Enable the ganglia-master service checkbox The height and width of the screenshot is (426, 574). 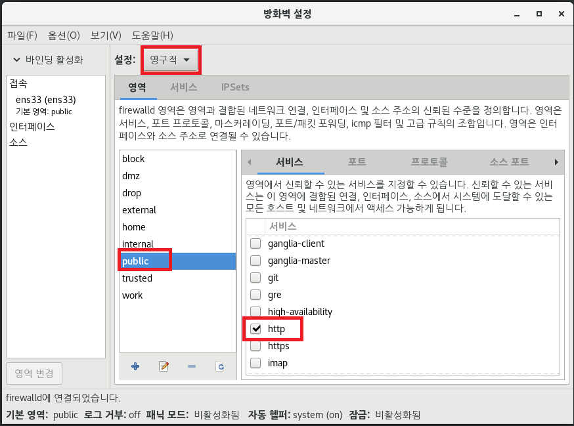point(255,261)
